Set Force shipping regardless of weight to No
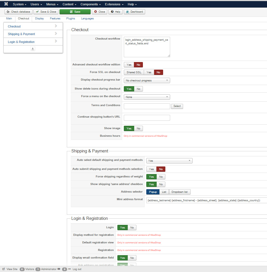This screenshot has height=272, width=267. [x=161, y=177]
